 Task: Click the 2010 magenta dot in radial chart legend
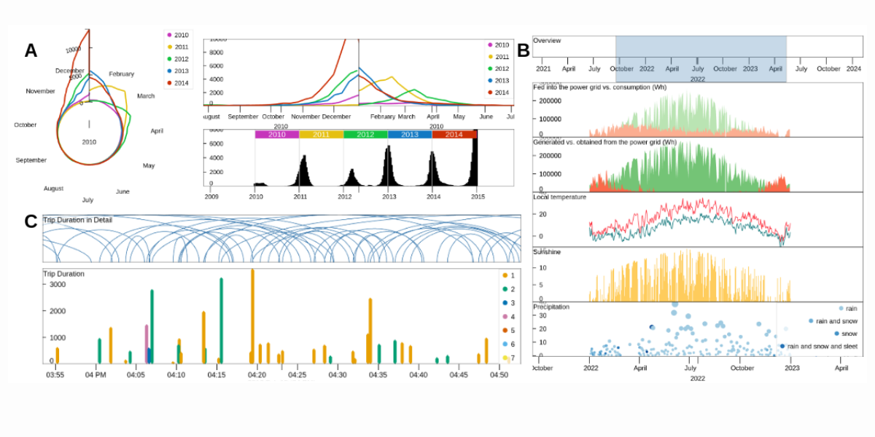tap(171, 35)
